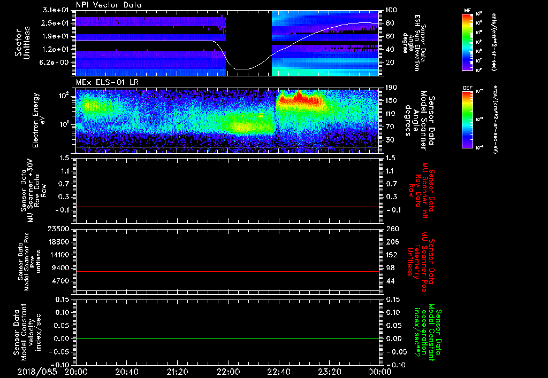Click the 'NF' color bar title

[x=467, y=11]
